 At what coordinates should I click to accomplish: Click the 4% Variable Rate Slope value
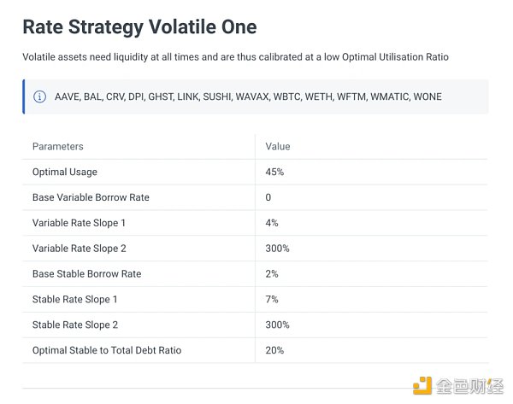tap(272, 223)
